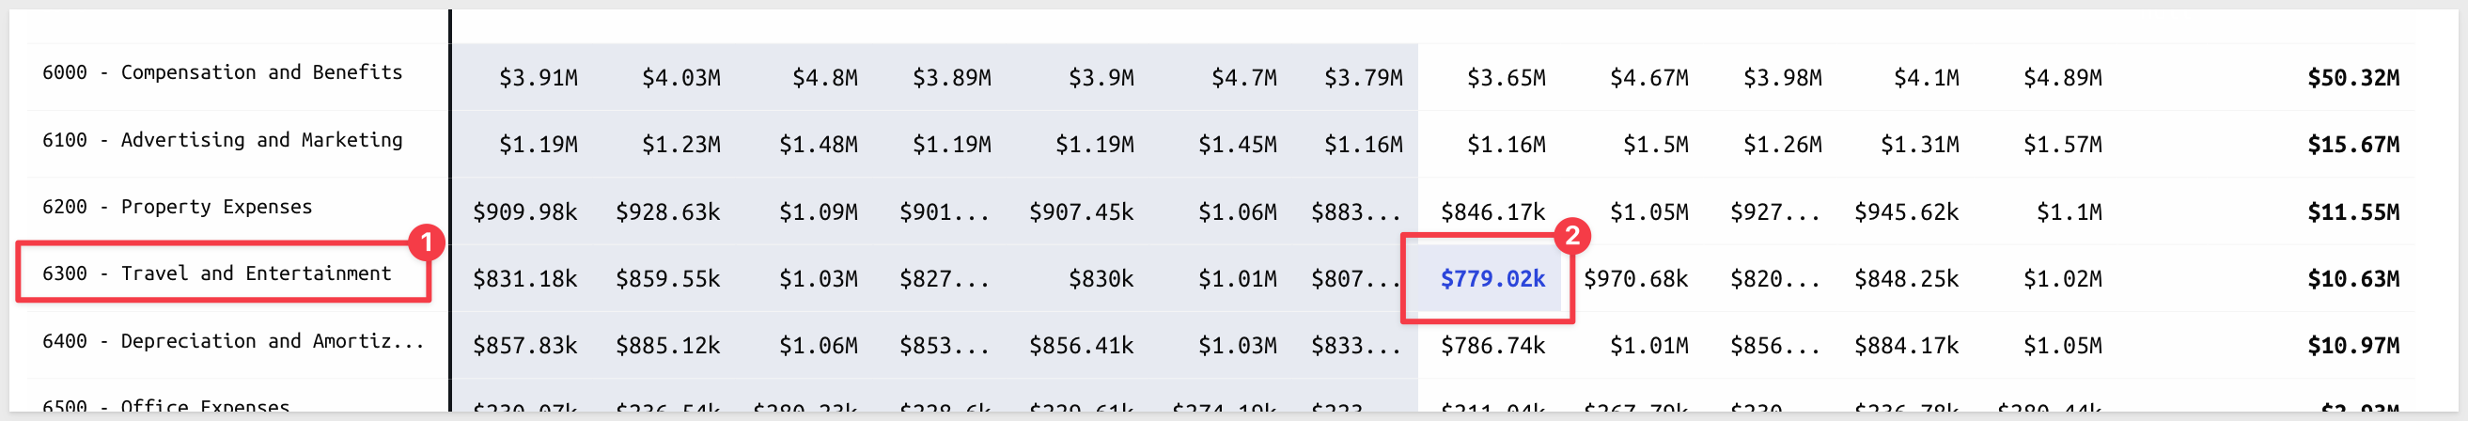Viewport: 2468px width, 421px height.
Task: Click the $50.32M total for Compensation
Action: (2353, 78)
